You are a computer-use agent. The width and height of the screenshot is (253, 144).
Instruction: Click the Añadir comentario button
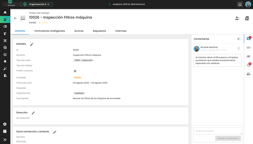pyautogui.click(x=228, y=138)
